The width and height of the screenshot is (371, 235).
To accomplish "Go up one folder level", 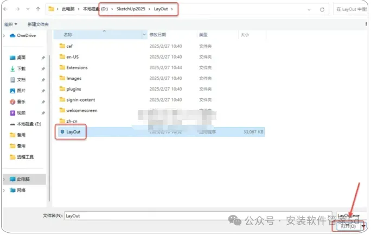I will 38,9.
